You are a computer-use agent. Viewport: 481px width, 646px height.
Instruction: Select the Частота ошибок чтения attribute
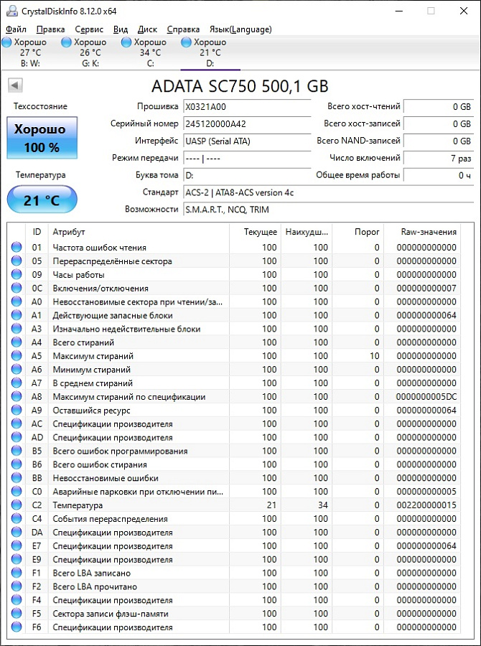[99, 248]
